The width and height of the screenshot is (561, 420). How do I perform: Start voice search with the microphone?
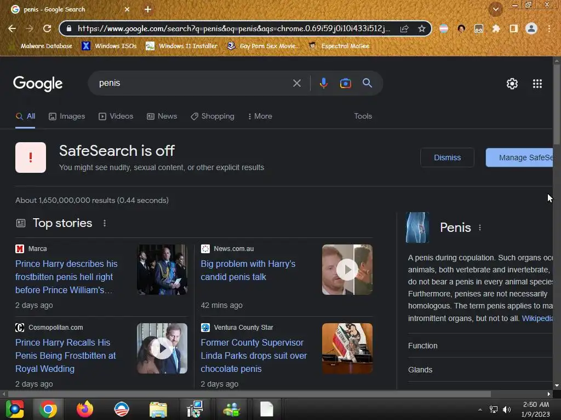click(x=323, y=83)
